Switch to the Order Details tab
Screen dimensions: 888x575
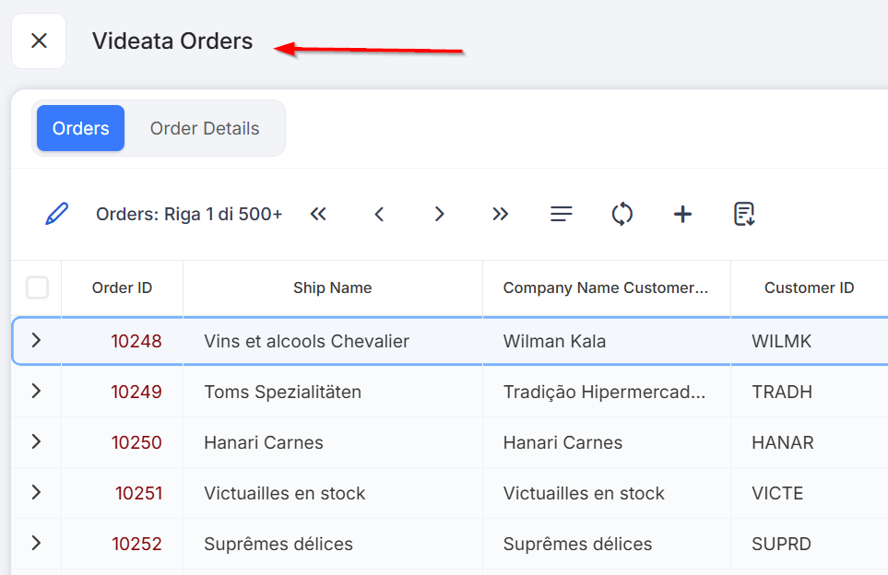pos(205,129)
